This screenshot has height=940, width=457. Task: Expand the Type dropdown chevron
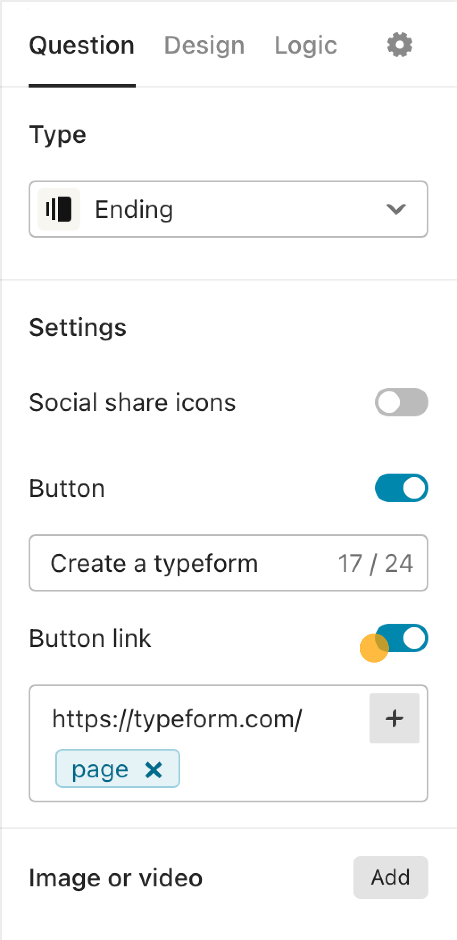tap(396, 209)
